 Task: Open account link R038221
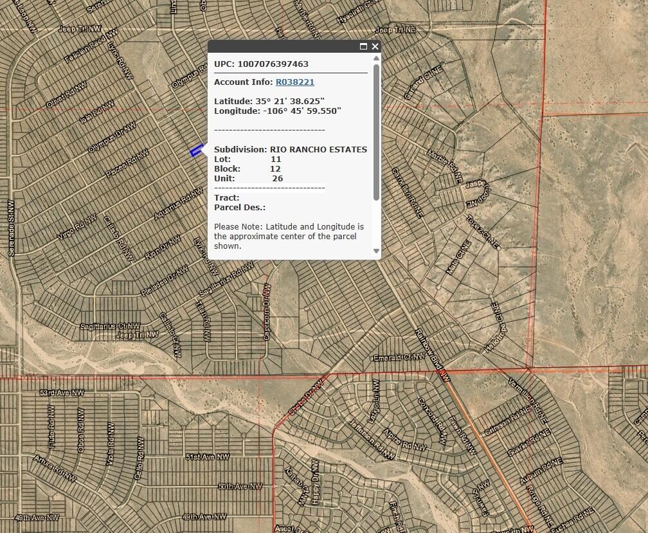coord(295,82)
